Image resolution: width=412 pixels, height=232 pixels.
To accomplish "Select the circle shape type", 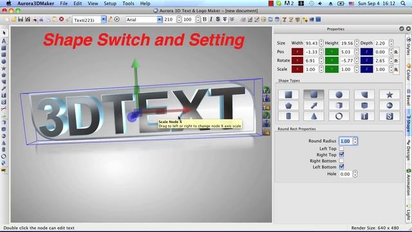I will coord(339,95).
